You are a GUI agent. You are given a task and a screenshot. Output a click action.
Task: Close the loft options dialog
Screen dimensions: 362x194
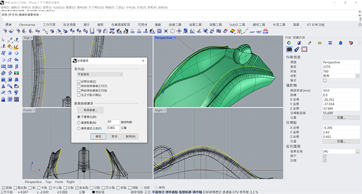coord(143,60)
